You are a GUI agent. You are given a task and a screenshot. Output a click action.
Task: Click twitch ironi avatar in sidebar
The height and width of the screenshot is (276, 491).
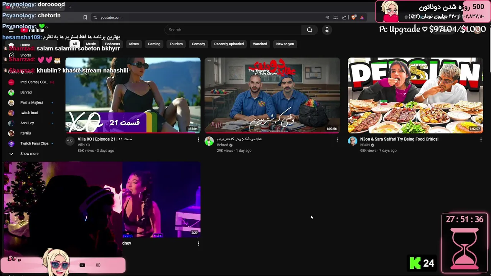point(11,113)
